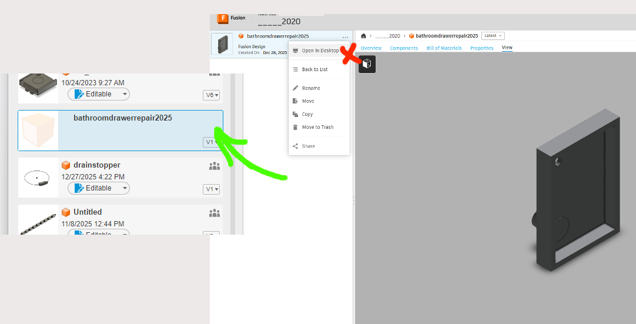Choose Open in Desktop from context menu
Screen dimensions: 636x324
tap(319, 51)
